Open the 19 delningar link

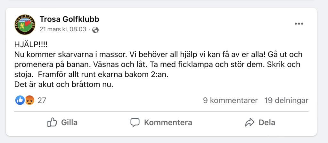click(x=286, y=101)
